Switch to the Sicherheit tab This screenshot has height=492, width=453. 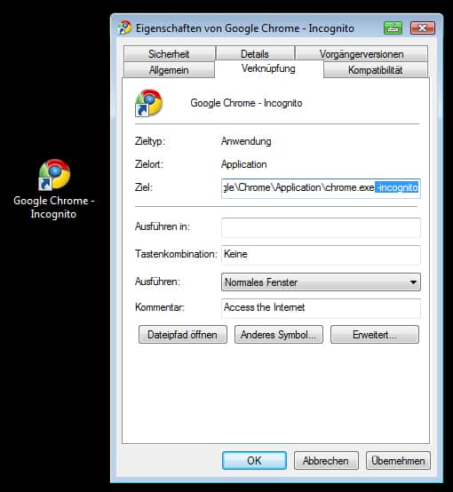click(169, 53)
